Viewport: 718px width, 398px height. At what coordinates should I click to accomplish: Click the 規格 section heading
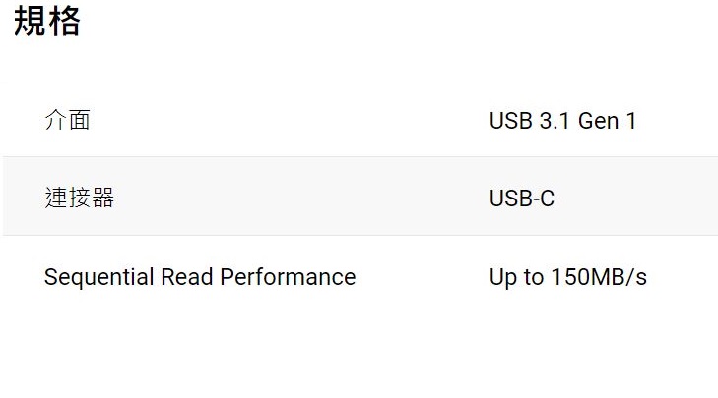pyautogui.click(x=47, y=22)
